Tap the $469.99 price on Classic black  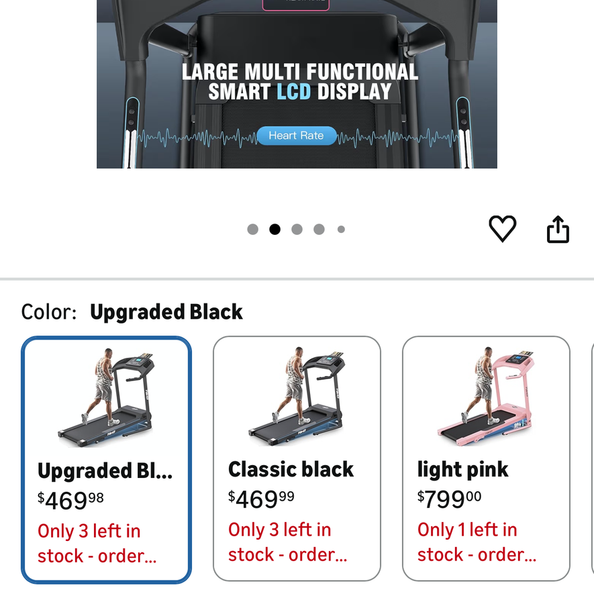coord(261,499)
